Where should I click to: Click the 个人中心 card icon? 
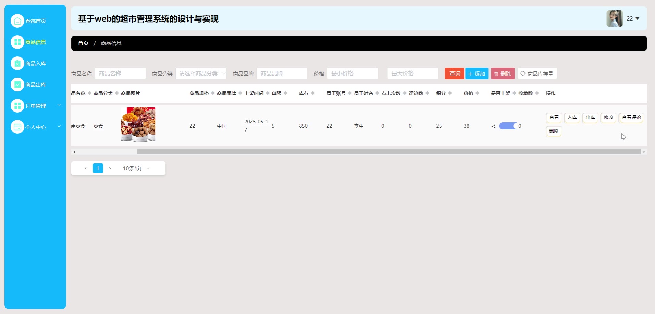(x=17, y=127)
